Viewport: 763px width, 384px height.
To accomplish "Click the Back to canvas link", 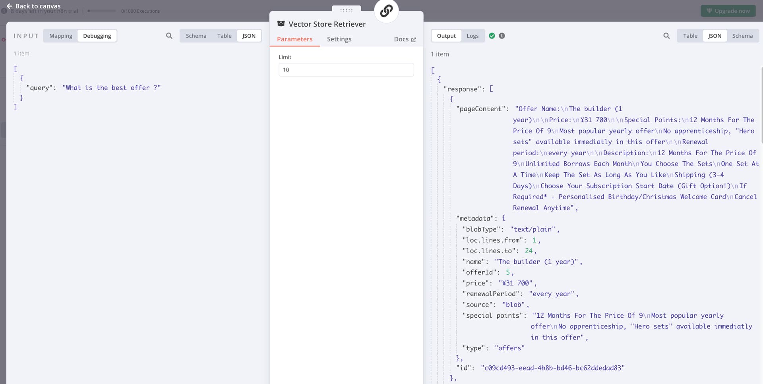I will pyautogui.click(x=34, y=6).
